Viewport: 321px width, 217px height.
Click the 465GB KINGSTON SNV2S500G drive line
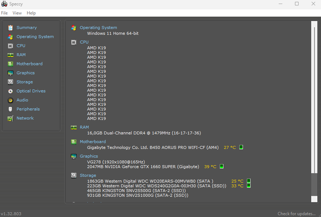coord(136,191)
